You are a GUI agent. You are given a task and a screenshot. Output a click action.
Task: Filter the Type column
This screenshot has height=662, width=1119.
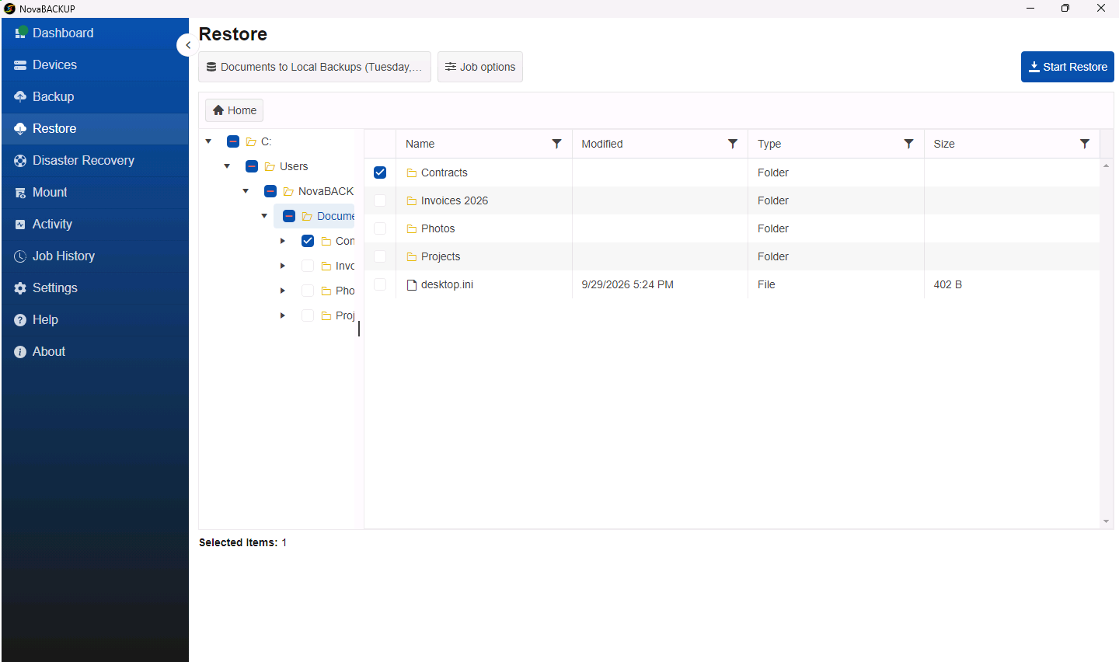(x=908, y=144)
